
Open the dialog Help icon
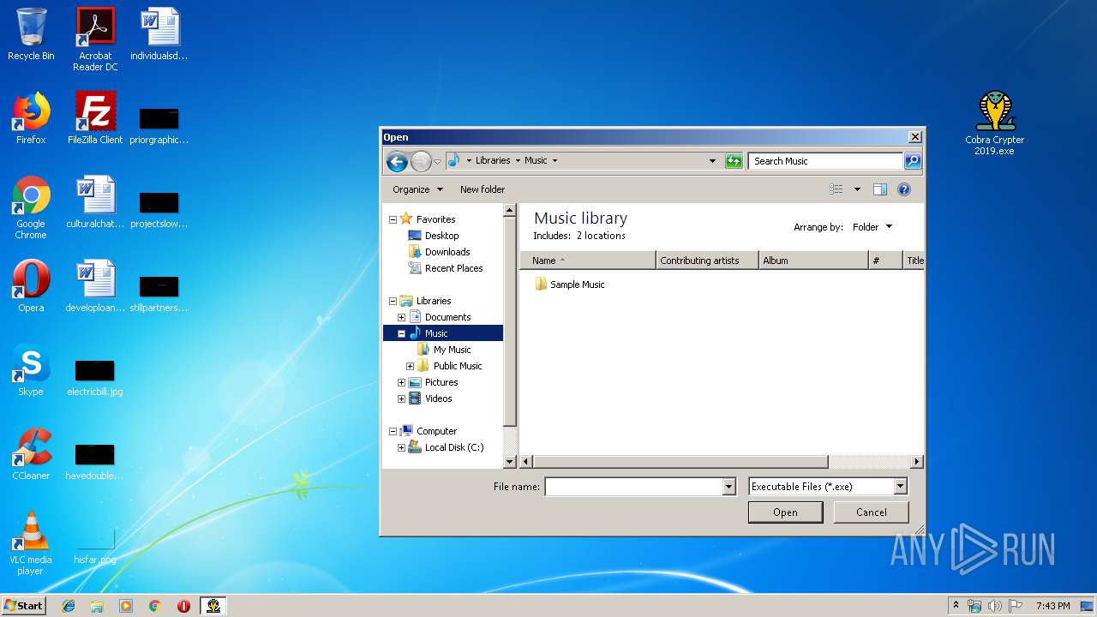[904, 189]
